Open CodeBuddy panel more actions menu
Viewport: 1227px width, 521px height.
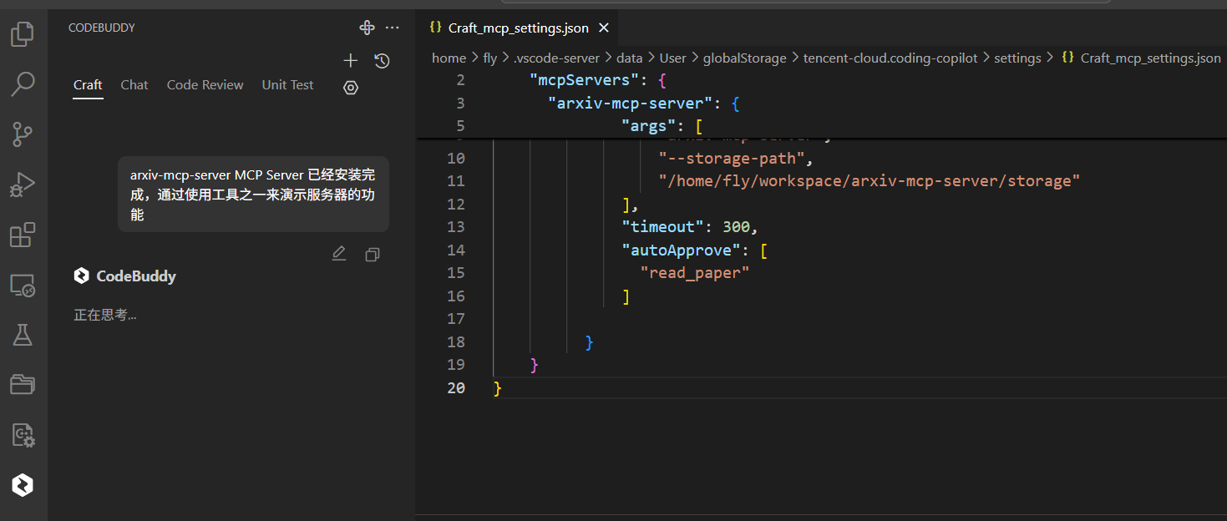[392, 28]
